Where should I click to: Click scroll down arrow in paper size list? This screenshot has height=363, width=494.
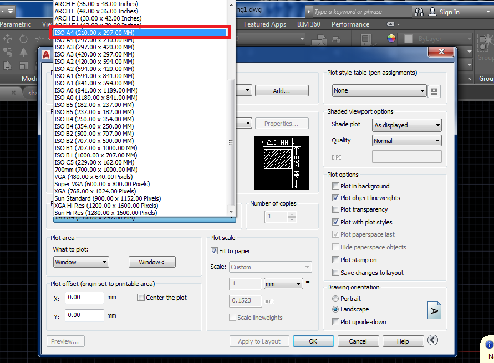coord(231,212)
